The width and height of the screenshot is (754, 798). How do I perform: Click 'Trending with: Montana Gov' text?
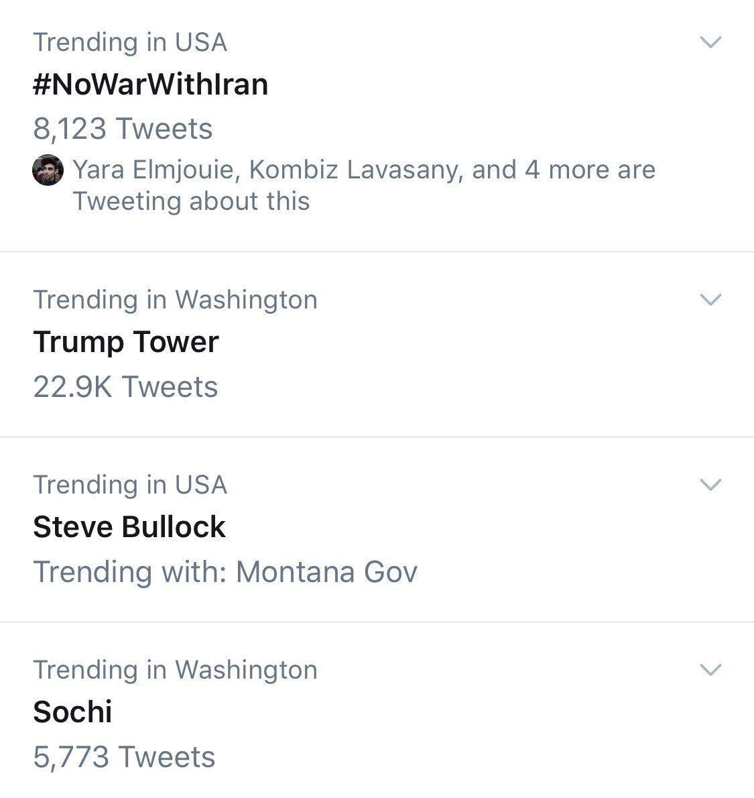225,572
